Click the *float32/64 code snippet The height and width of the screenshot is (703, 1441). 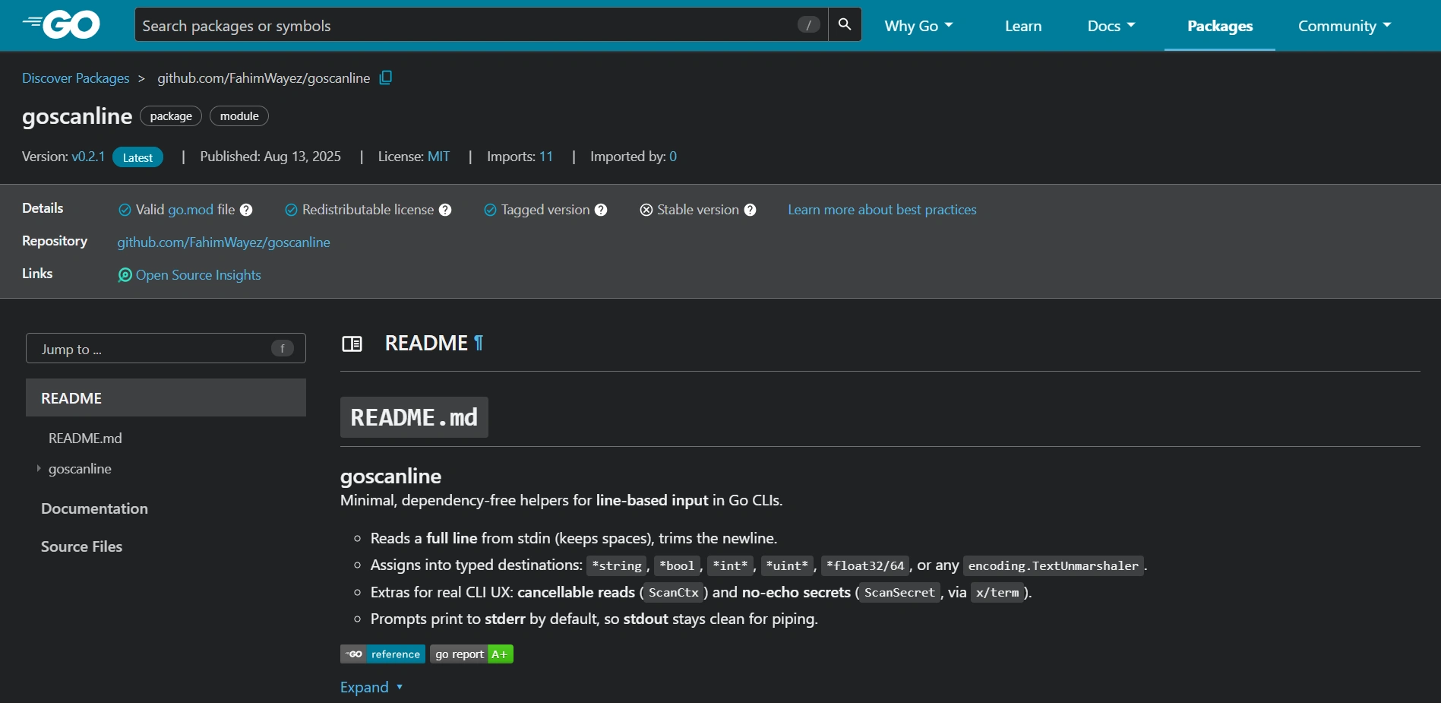point(865,565)
